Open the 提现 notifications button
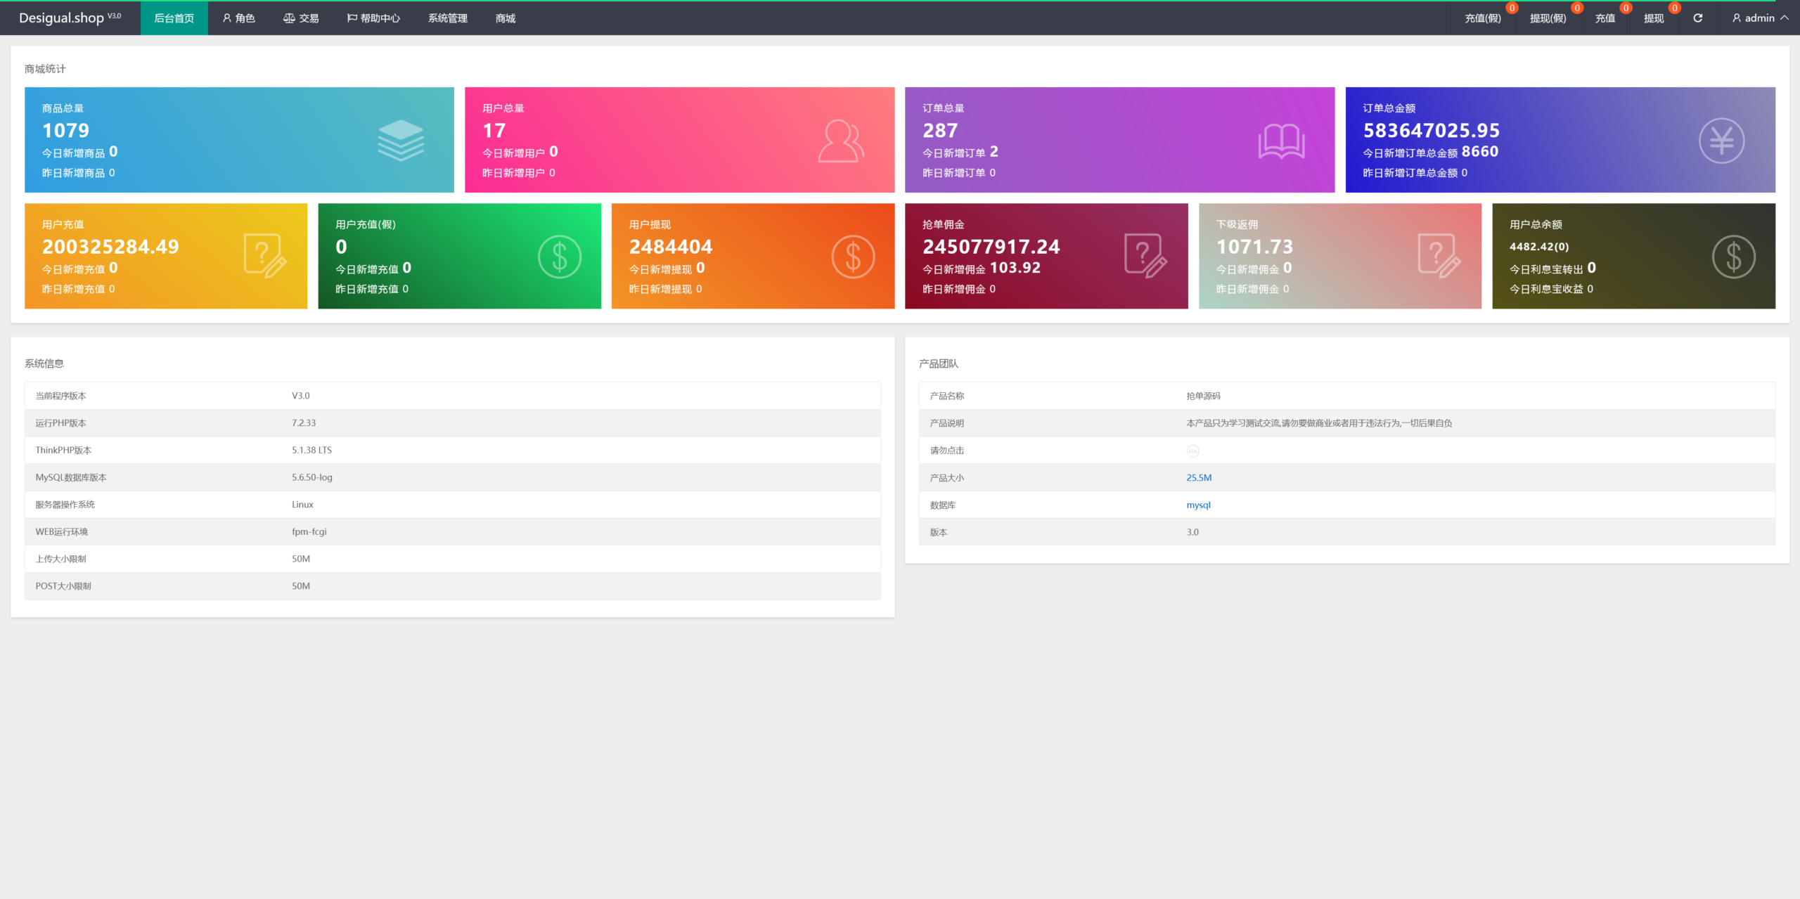The width and height of the screenshot is (1800, 899). click(x=1653, y=18)
